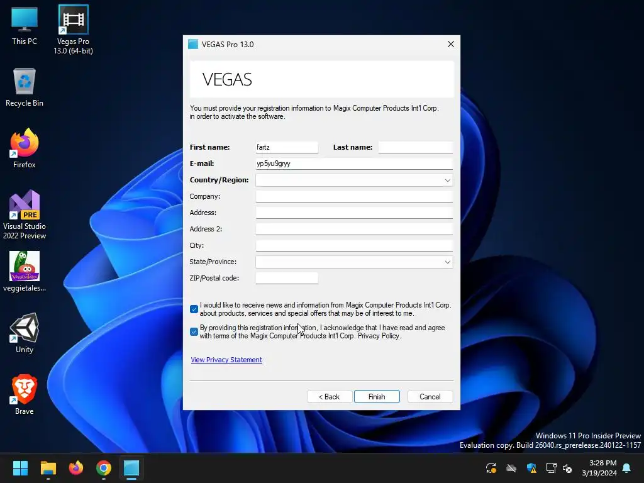Click the VEGAS Pro title bar icon

pos(193,44)
